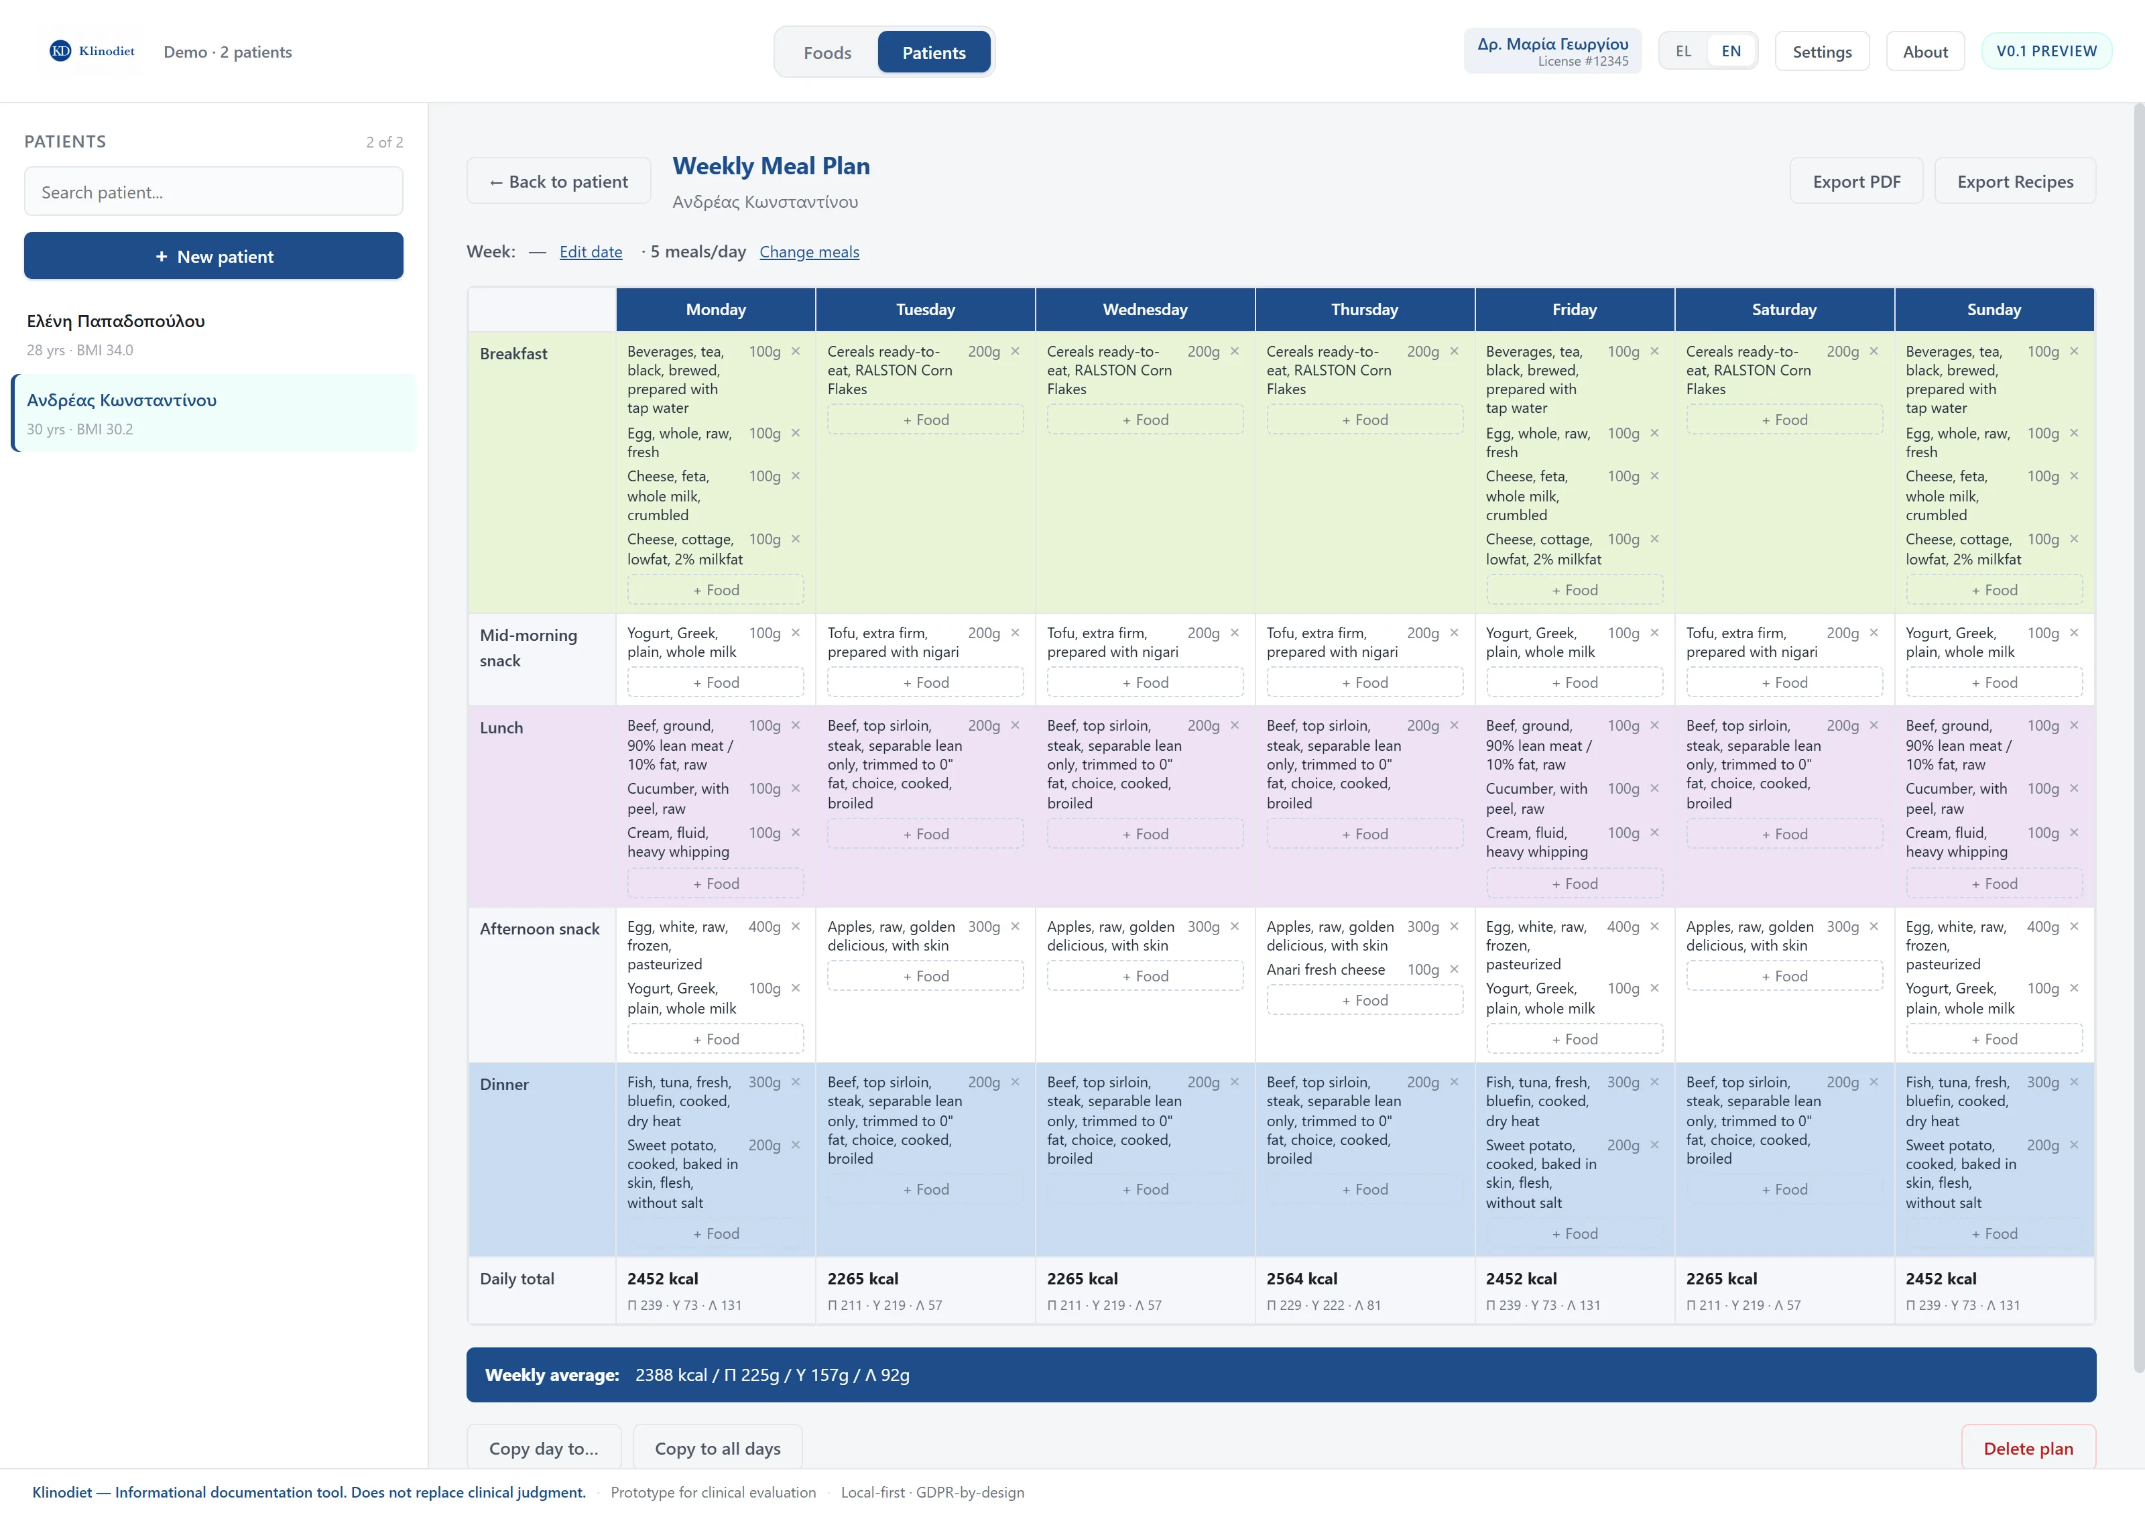Remove Thursday Anari fresh cheese item
This screenshot has height=1515, width=2145.
point(1455,969)
